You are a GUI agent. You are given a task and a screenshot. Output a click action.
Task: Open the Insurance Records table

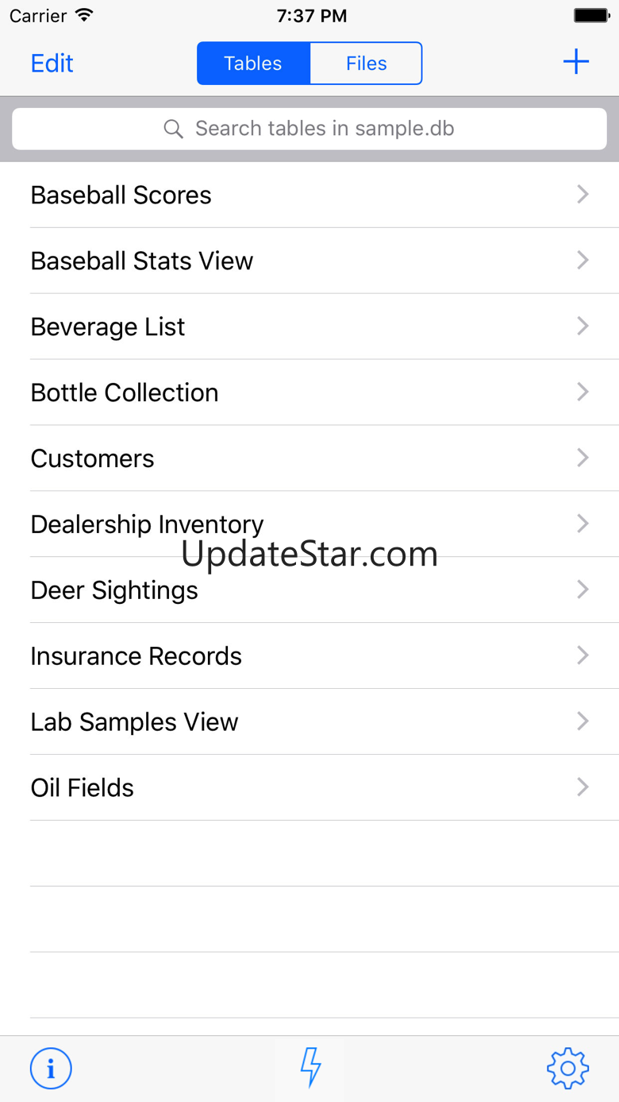pyautogui.click(x=136, y=656)
